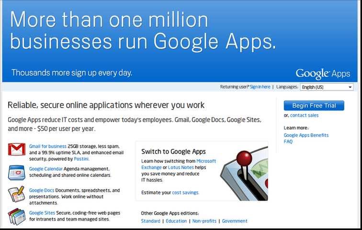Click the 'Thousands more sign up every day.' text
Viewport: 362px width, 230px height.
[72, 73]
